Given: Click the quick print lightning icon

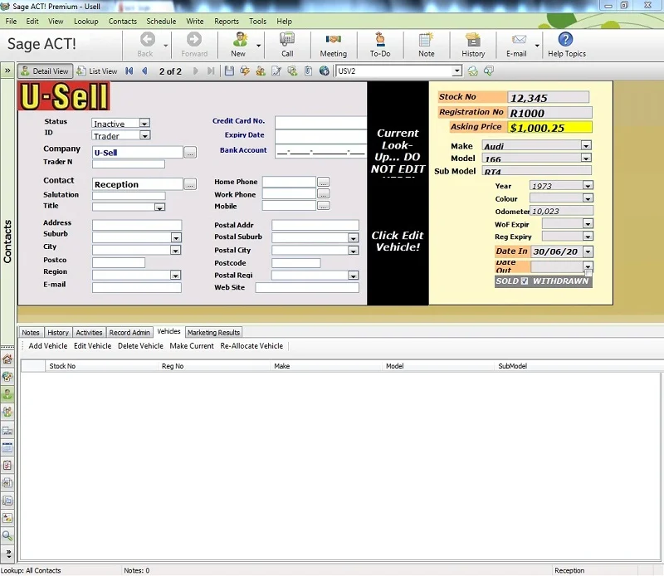Looking at the screenshot, I should coord(245,71).
